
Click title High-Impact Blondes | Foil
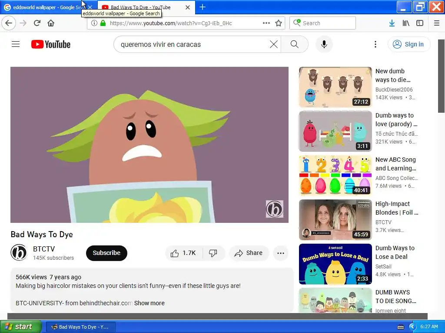pos(397,208)
